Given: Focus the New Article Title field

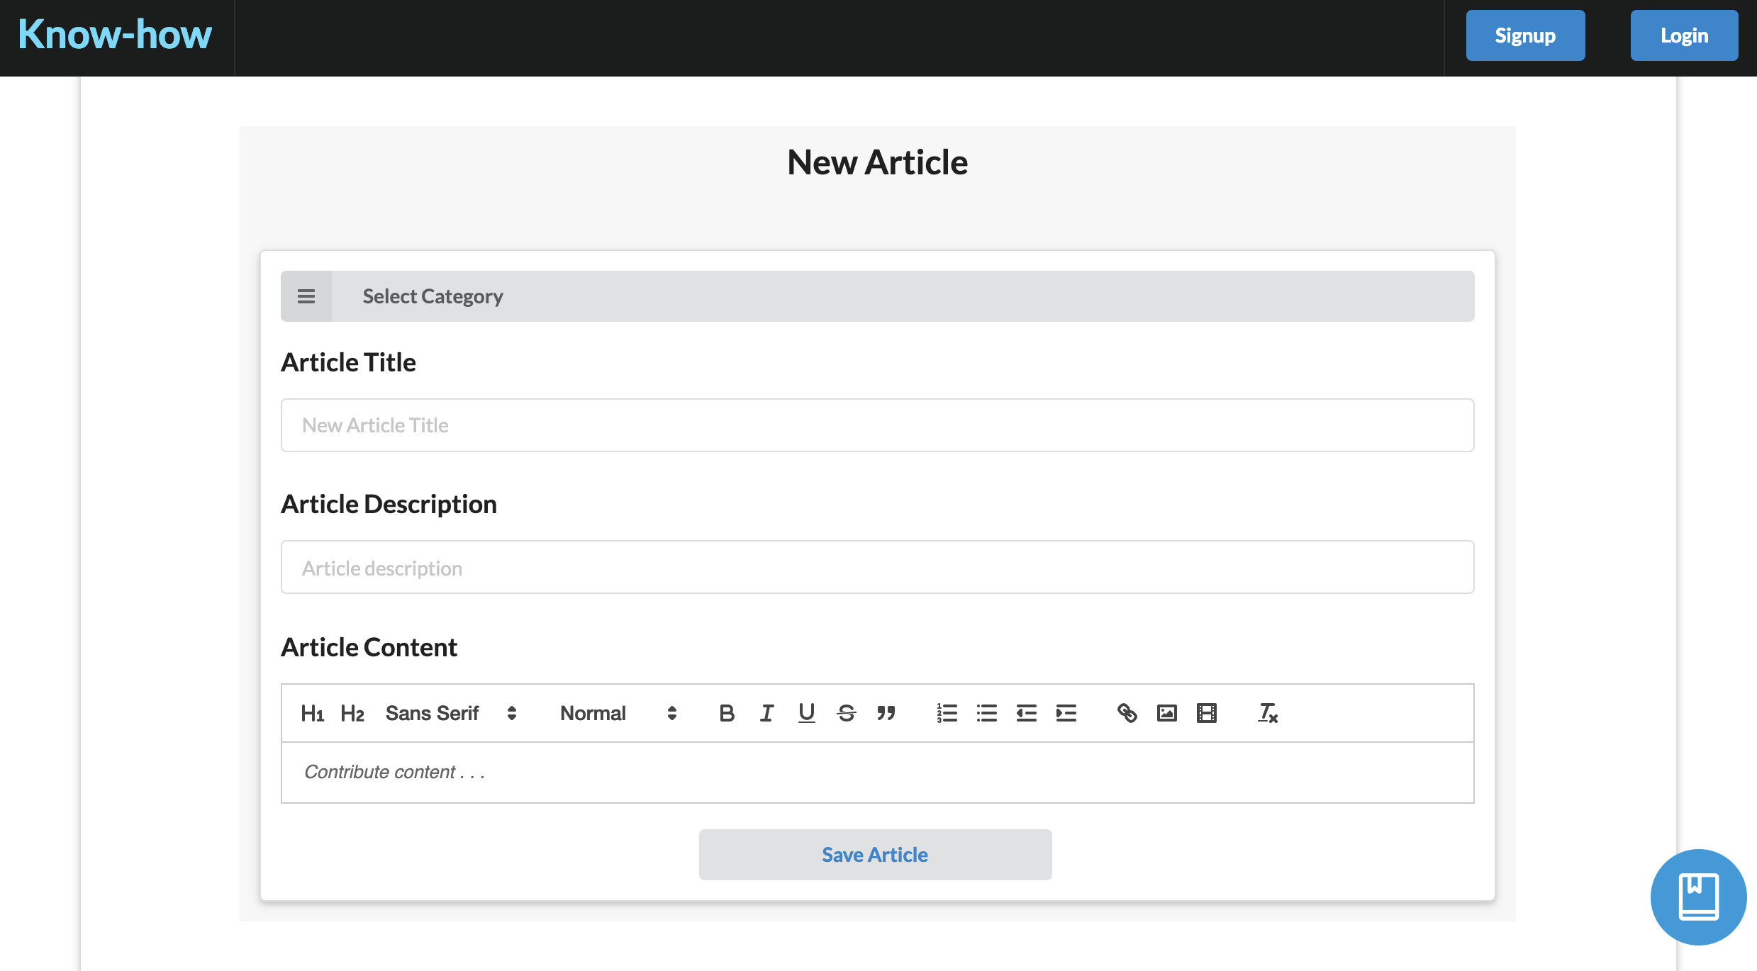Looking at the screenshot, I should (x=877, y=425).
